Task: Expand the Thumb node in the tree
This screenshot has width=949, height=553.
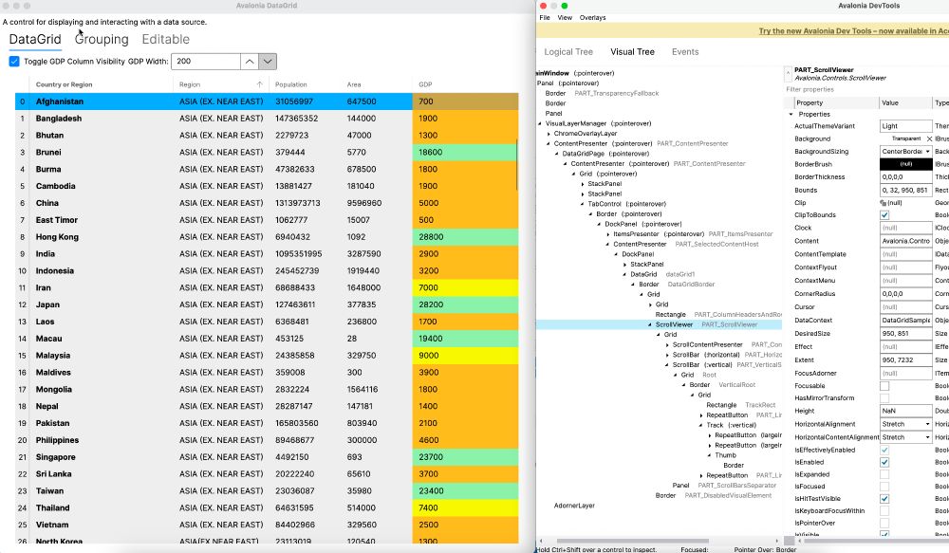Action: [710, 455]
